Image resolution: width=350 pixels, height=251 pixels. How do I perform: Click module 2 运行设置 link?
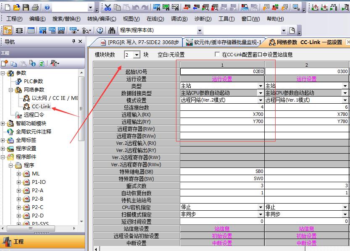pos(306,79)
